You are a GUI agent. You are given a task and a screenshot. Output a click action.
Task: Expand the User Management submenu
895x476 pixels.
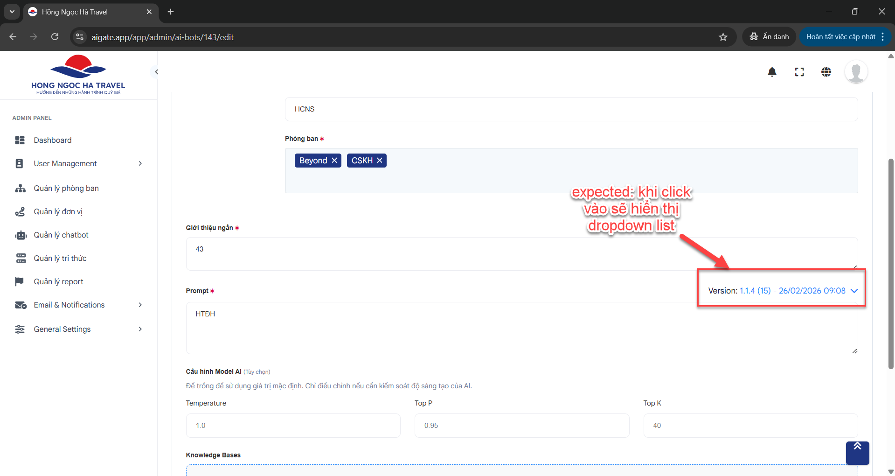click(x=140, y=163)
